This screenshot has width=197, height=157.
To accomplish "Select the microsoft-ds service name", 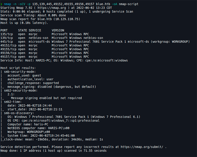I will 39,42.
